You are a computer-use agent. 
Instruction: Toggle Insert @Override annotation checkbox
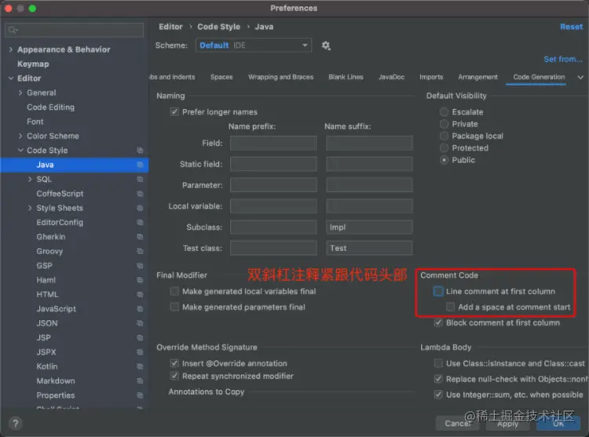tap(174, 363)
